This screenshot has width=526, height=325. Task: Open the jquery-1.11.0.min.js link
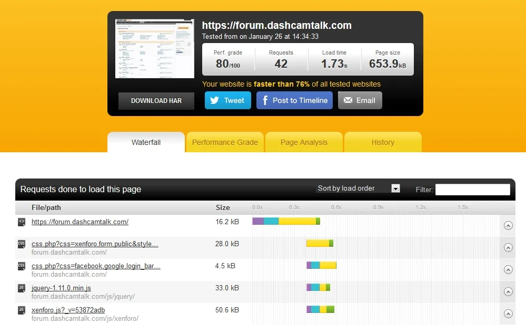click(x=61, y=288)
